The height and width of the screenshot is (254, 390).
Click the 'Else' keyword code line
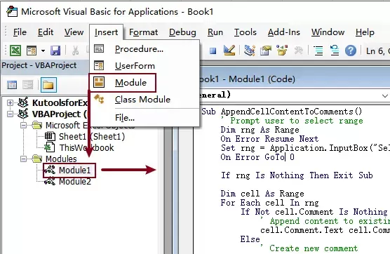[x=250, y=239]
